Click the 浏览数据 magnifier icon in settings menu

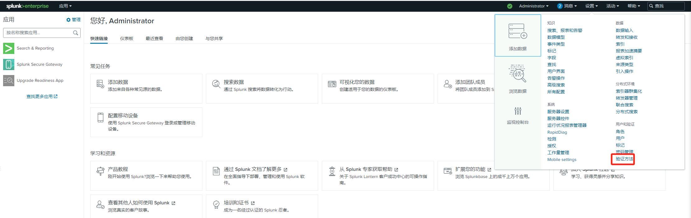coord(518,73)
